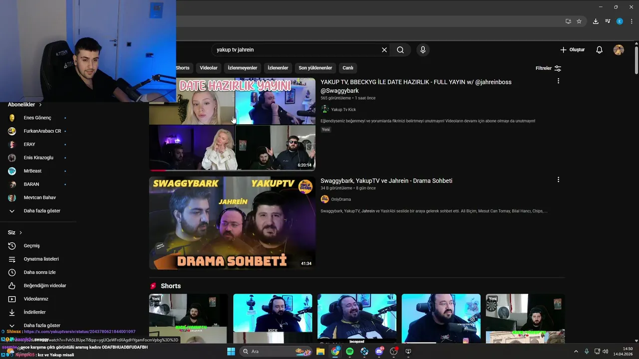Click the page vertical scrollbar thumb
The width and height of the screenshot is (639, 359).
pyautogui.click(x=637, y=60)
